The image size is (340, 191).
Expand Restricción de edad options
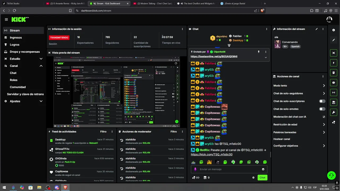[x=324, y=124]
